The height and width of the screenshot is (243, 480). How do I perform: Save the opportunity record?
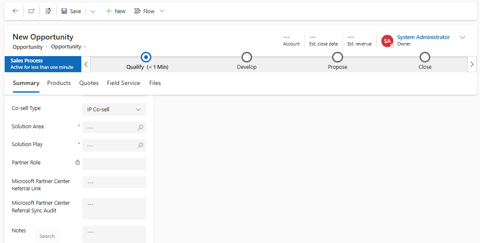pyautogui.click(x=71, y=11)
